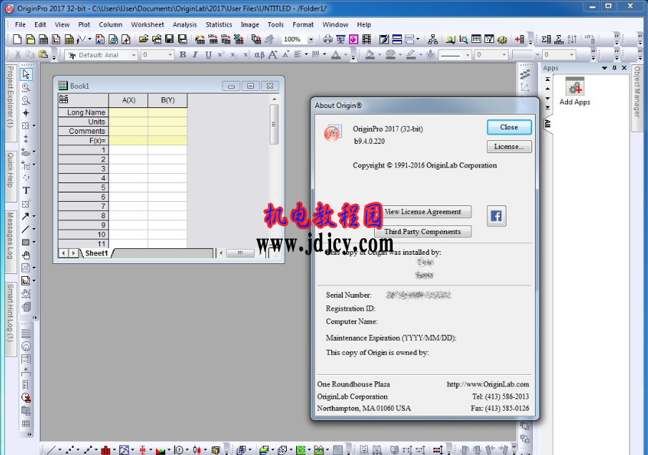Click the Book1 workbook window icon

[63, 86]
